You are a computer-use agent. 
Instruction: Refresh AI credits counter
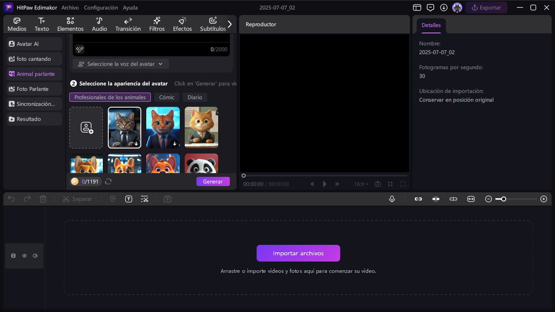pyautogui.click(x=108, y=181)
